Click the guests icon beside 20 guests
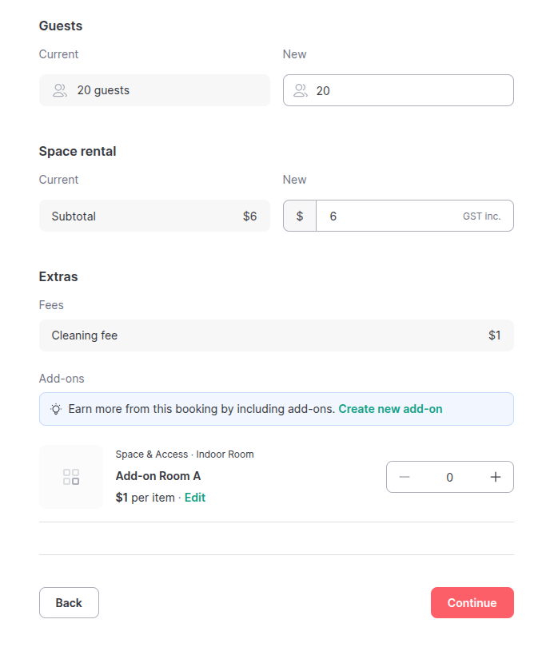 click(x=60, y=90)
